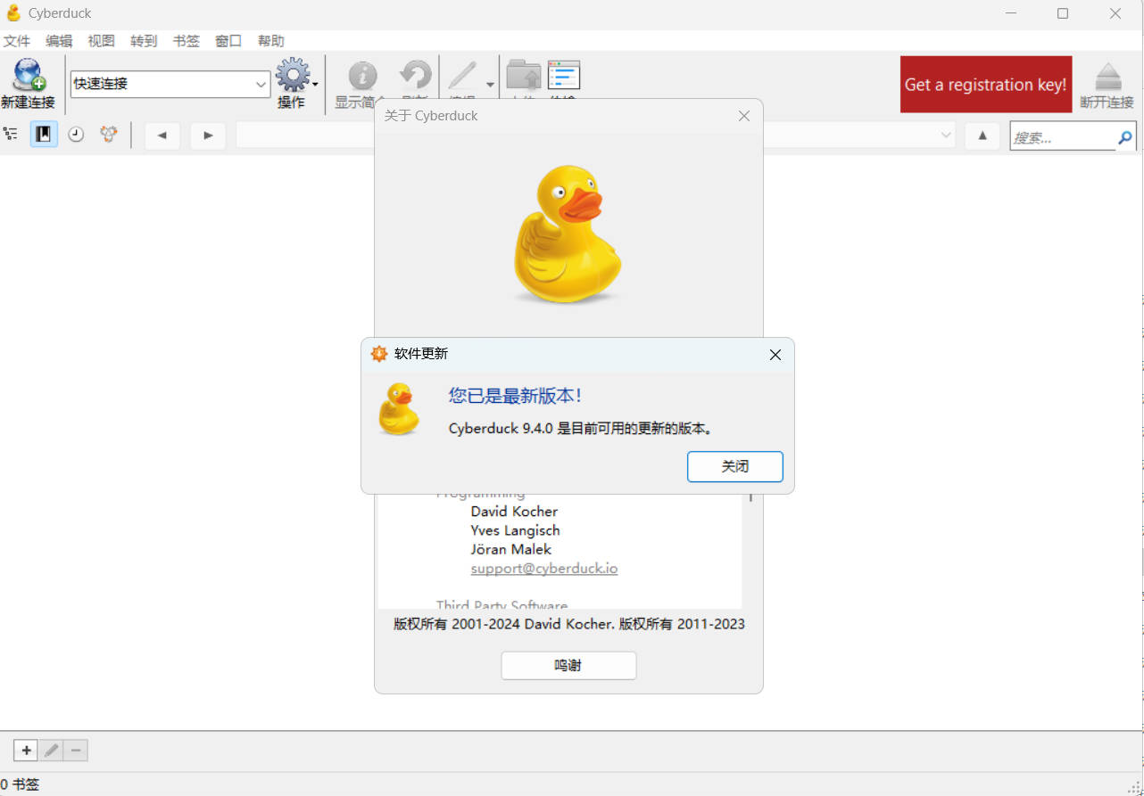Remove a bookmark with the minus button
This screenshot has width=1144, height=796.
pyautogui.click(x=75, y=750)
